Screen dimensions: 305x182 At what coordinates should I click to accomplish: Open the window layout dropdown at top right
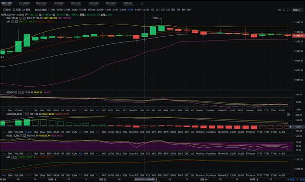(x=297, y=10)
